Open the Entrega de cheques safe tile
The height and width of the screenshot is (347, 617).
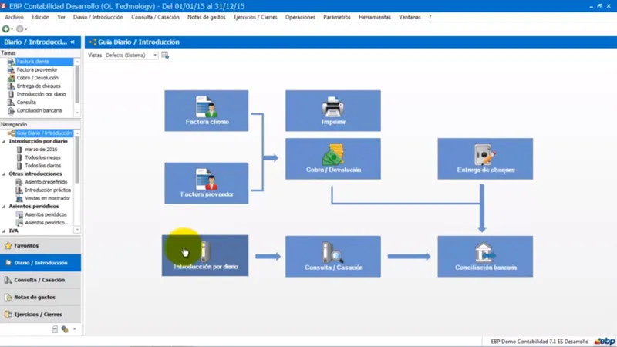485,159
